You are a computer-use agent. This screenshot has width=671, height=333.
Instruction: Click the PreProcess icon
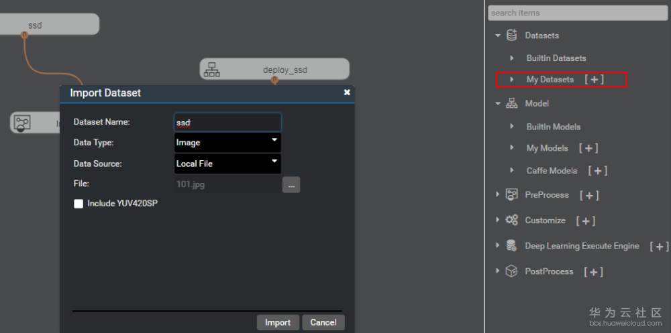point(511,194)
